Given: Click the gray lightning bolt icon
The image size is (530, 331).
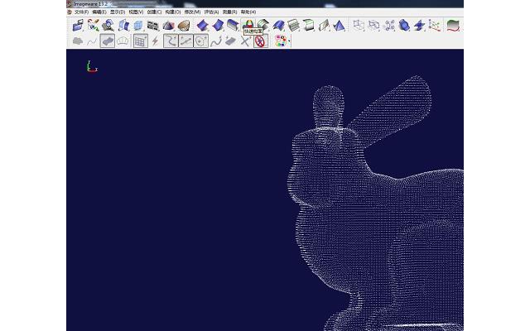Looking at the screenshot, I should [x=155, y=41].
